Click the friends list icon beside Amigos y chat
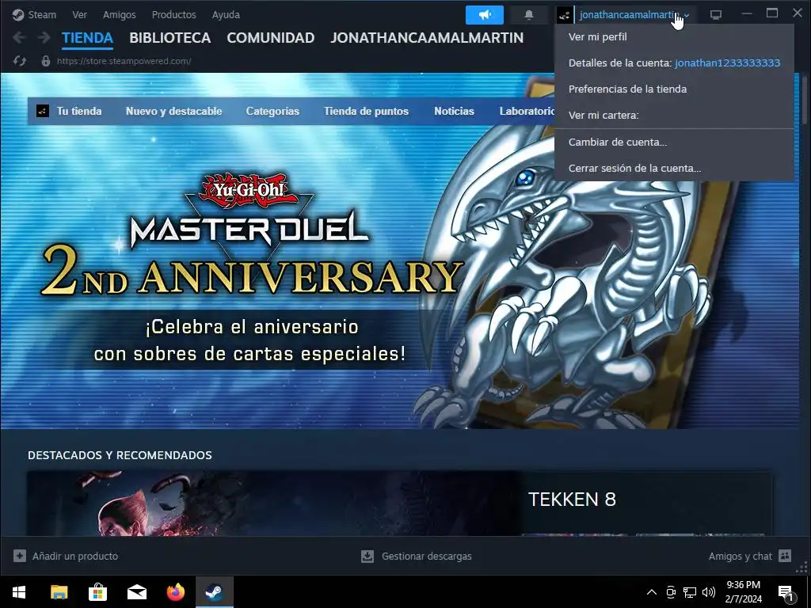 (x=785, y=556)
